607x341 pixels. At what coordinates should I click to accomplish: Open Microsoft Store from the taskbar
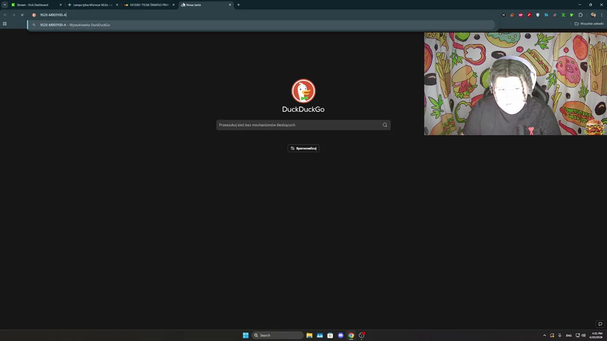pos(330,335)
